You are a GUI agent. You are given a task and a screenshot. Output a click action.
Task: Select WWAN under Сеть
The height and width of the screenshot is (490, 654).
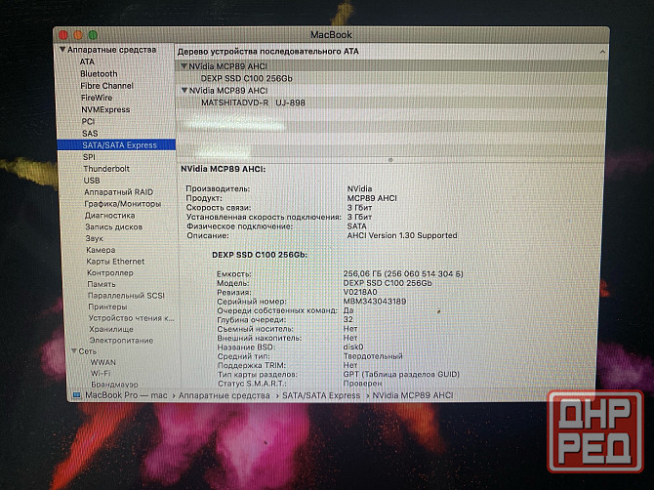click(103, 362)
